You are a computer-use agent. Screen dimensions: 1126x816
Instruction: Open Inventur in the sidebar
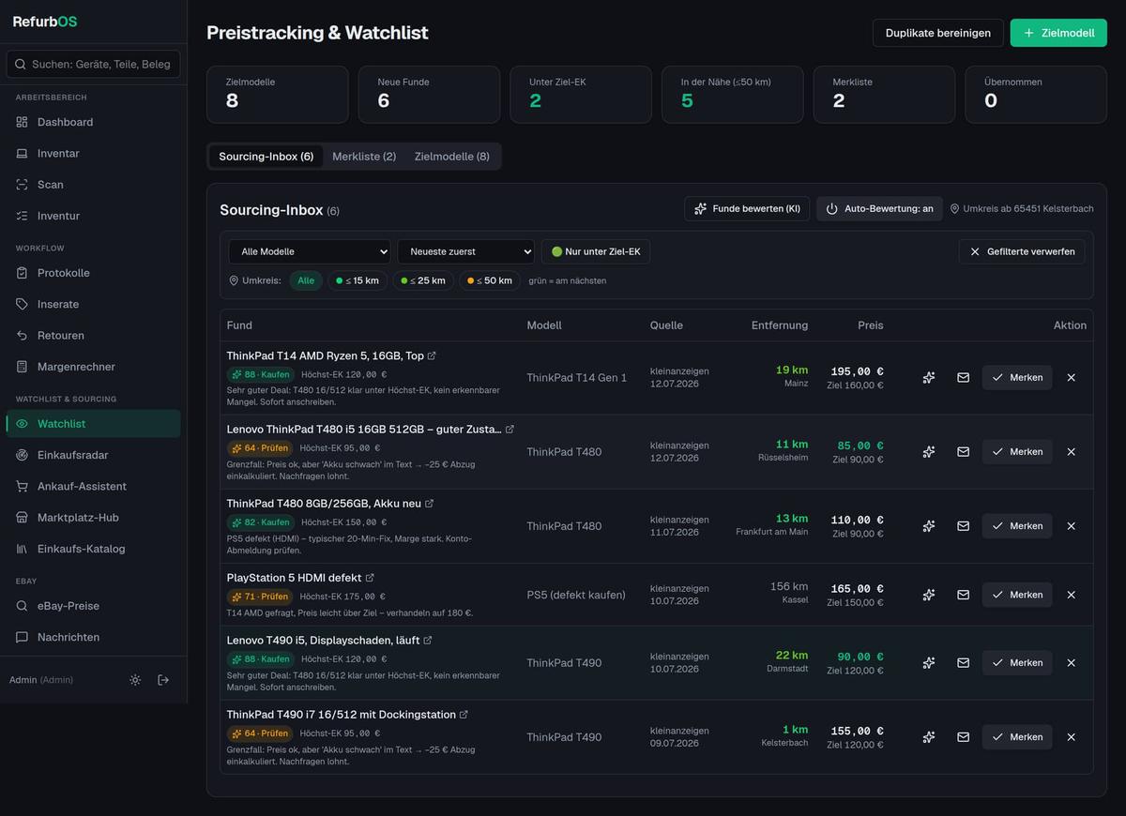click(x=94, y=216)
